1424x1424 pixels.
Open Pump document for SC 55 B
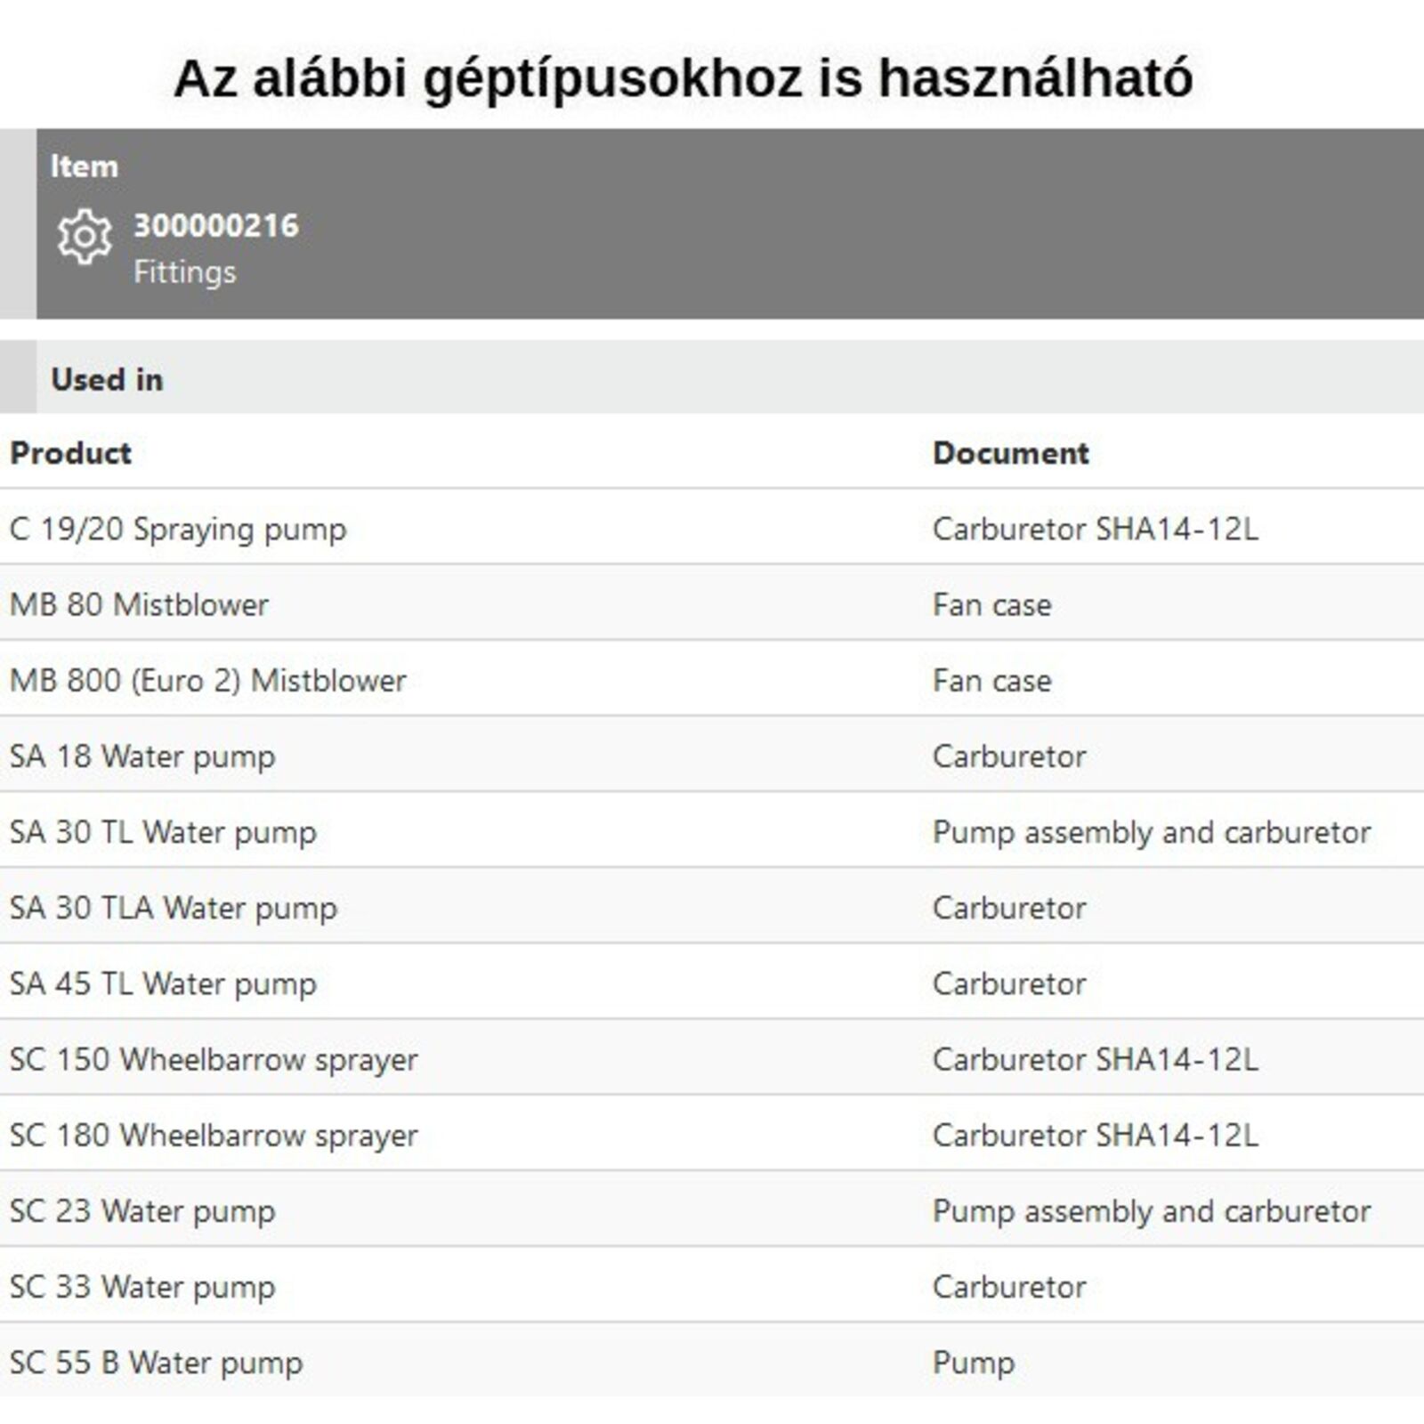pyautogui.click(x=973, y=1363)
